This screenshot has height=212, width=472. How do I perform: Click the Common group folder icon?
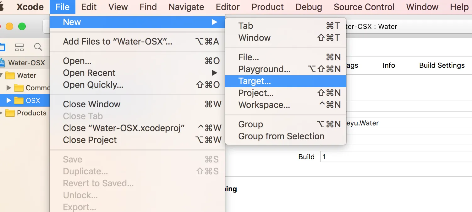[19, 88]
